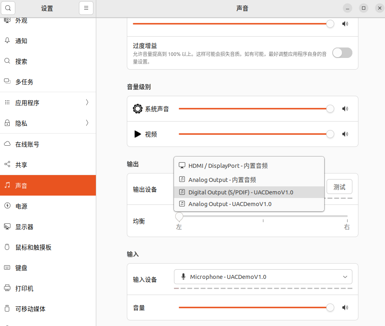Click the 测试 test button

[339, 187]
